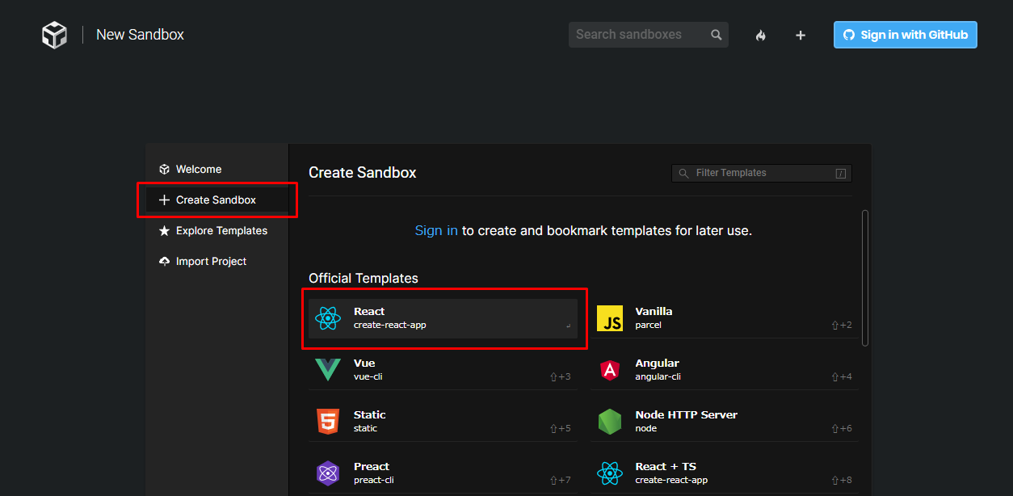Click the magnifier icon in the search bar
Screen dimensions: 1013x496
point(716,35)
